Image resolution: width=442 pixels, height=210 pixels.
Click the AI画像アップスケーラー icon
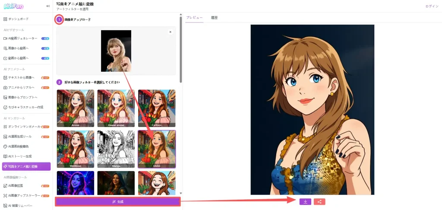point(5,196)
